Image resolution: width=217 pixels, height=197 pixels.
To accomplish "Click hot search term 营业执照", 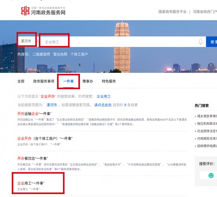I will [x=60, y=54].
